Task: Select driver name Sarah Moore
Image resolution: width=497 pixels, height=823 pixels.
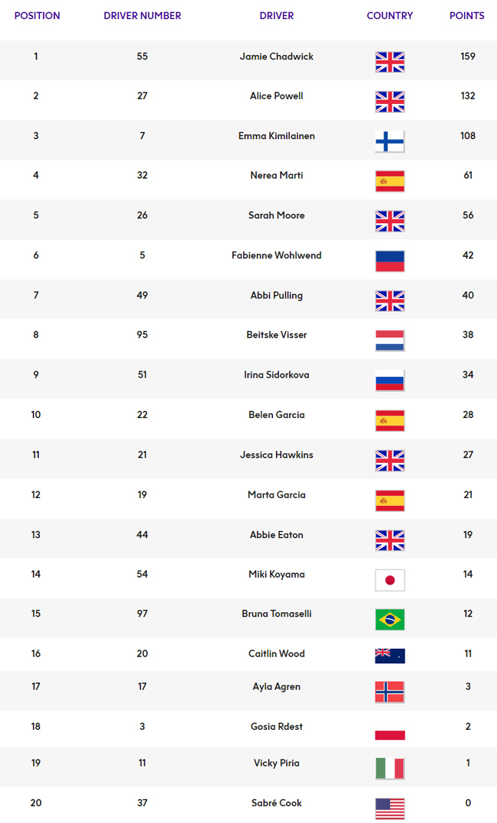Action: (x=276, y=215)
